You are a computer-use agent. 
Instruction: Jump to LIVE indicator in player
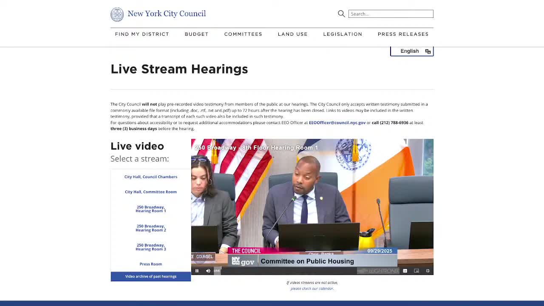(x=217, y=271)
